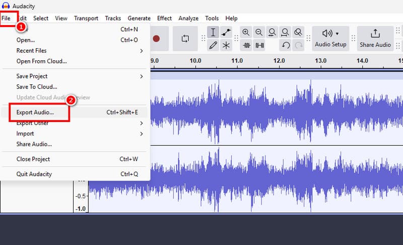Click the Share Audio toolbar button

point(375,39)
